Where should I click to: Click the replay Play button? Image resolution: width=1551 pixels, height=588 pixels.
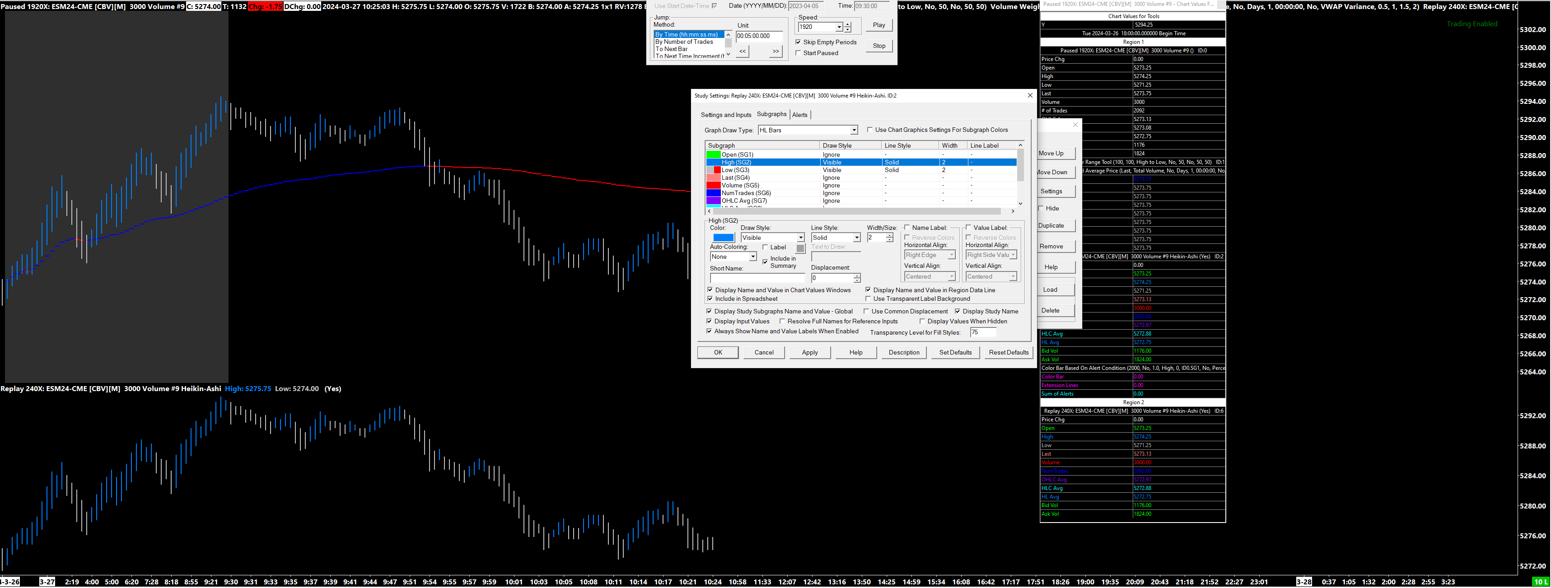tap(878, 25)
